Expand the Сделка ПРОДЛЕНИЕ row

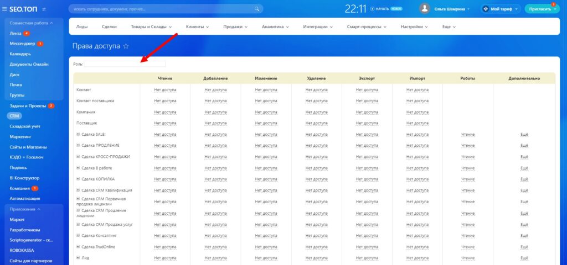[x=78, y=145]
